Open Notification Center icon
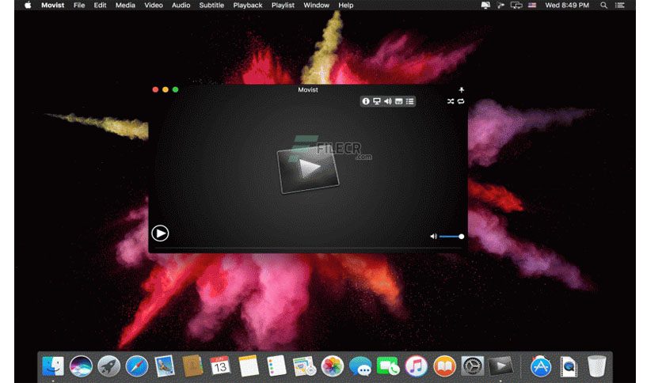Image resolution: width=662 pixels, height=383 pixels. (619, 5)
